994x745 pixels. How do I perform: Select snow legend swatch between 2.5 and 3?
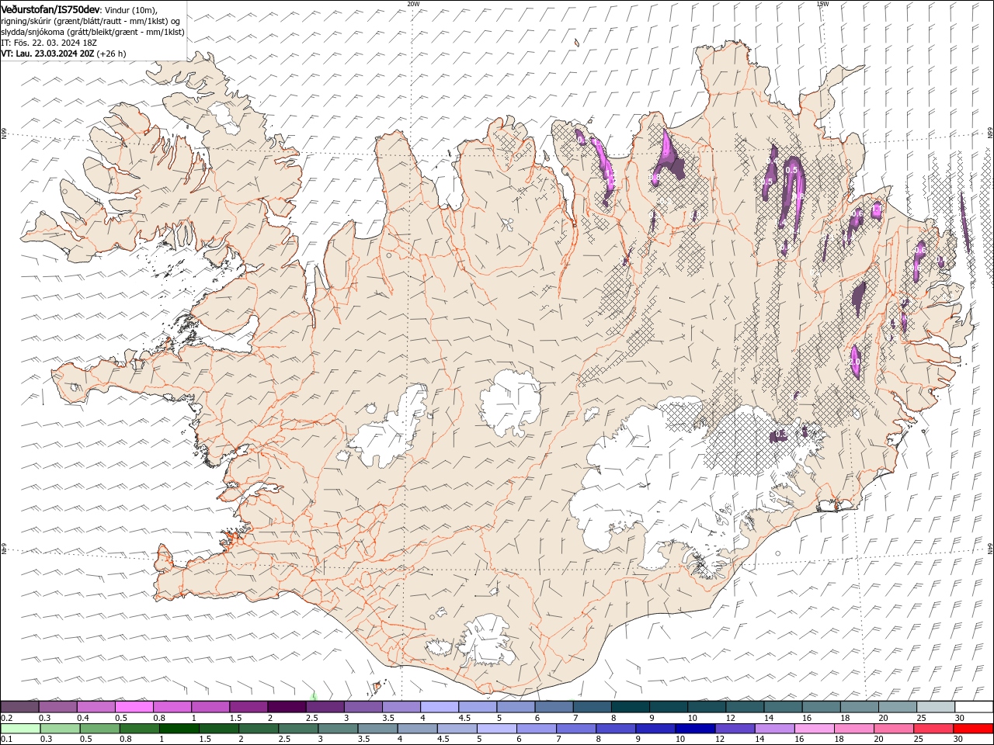coord(325,707)
